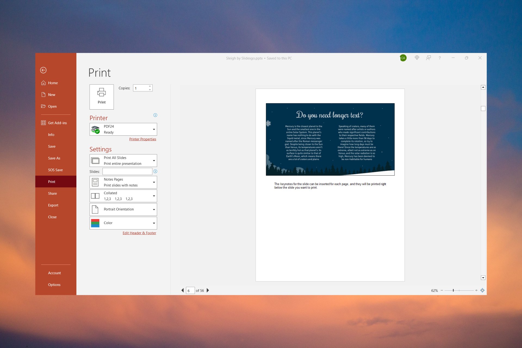Open the Get Add-ins page
This screenshot has width=522, height=348.
click(x=57, y=123)
